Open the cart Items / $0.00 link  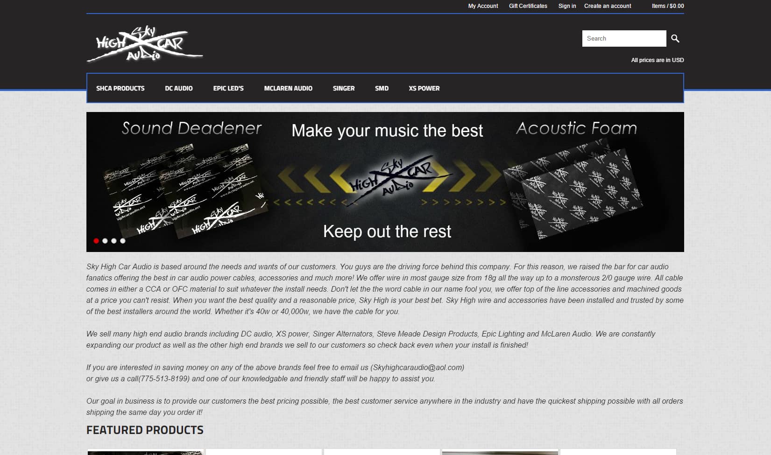[x=668, y=6]
